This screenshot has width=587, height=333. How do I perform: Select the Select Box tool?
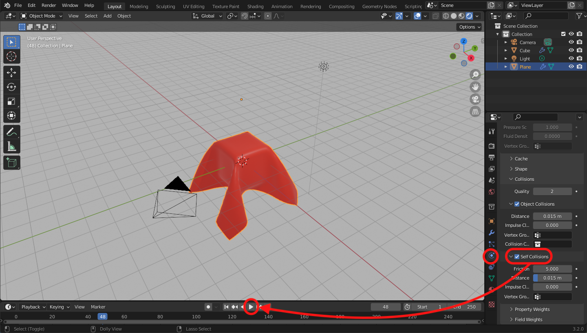11,42
